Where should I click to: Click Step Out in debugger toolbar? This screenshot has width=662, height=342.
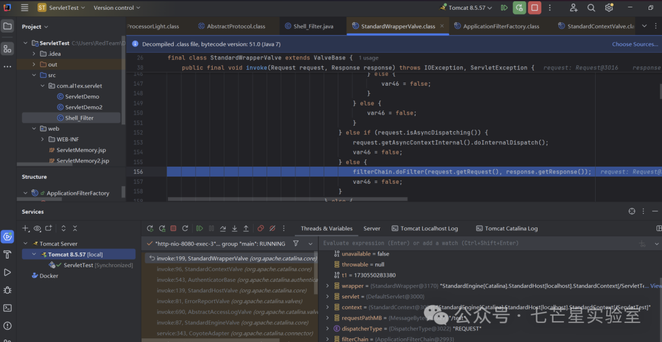246,229
